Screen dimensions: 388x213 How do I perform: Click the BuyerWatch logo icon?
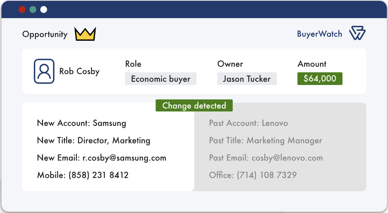357,33
